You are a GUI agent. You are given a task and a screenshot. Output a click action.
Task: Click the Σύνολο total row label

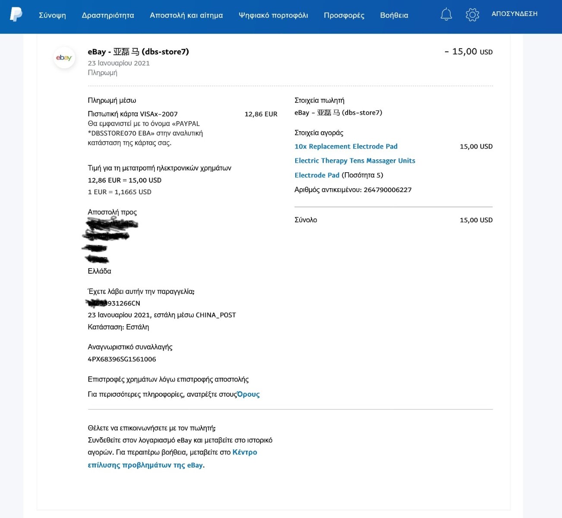tap(306, 220)
